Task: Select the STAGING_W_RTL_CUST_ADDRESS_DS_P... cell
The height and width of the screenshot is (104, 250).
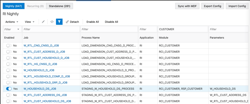Action: coord(109,95)
